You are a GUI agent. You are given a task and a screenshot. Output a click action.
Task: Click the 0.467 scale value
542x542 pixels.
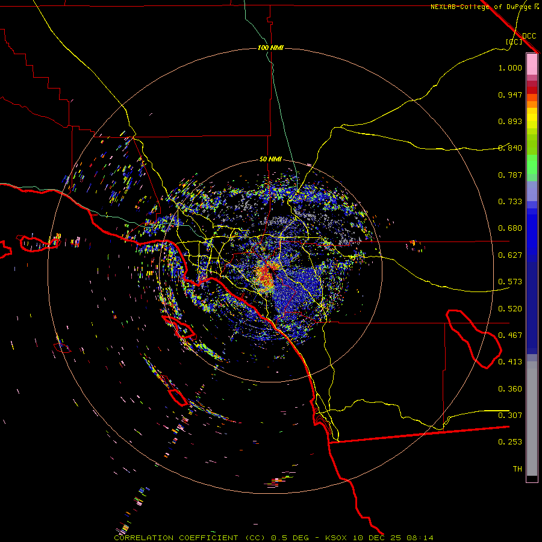510,335
